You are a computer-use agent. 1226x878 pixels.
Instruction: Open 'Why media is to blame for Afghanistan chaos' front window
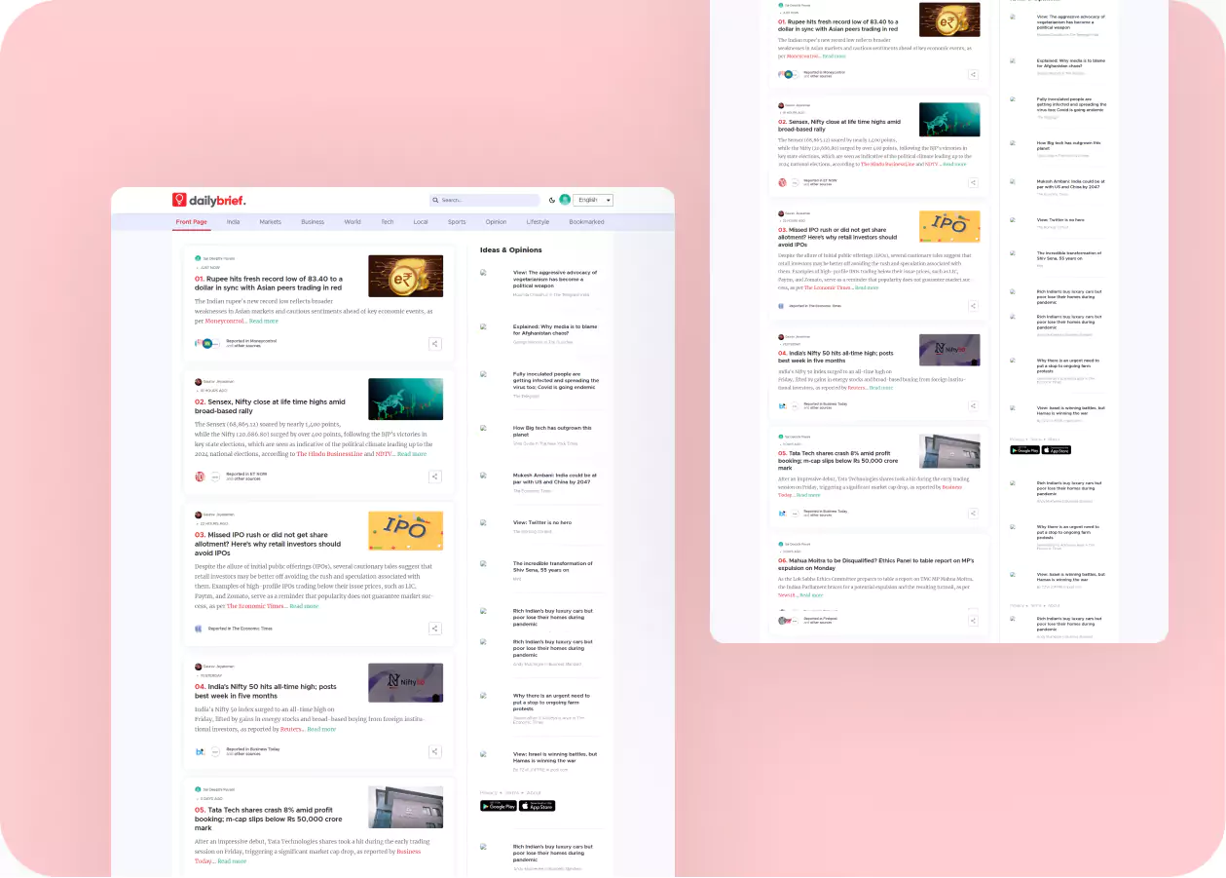tap(555, 329)
